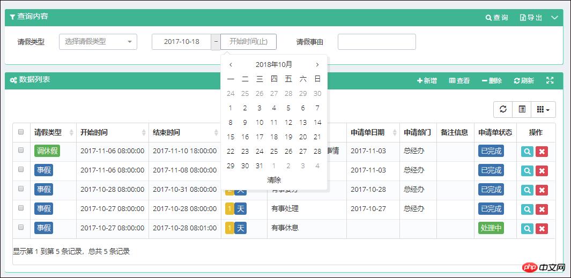
Task: Click the 请假事由 text input
Action: [377, 41]
